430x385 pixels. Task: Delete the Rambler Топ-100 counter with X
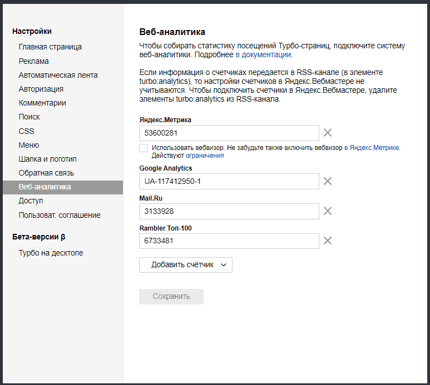click(328, 241)
